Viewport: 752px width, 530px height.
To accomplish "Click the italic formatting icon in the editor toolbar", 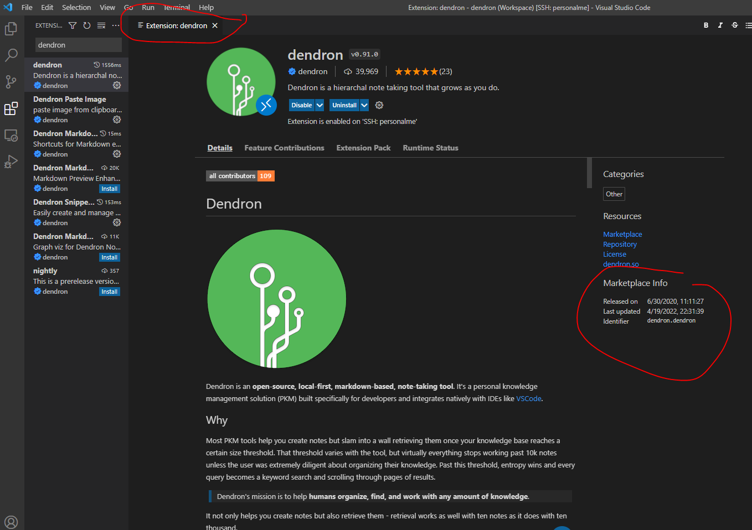I will click(720, 25).
